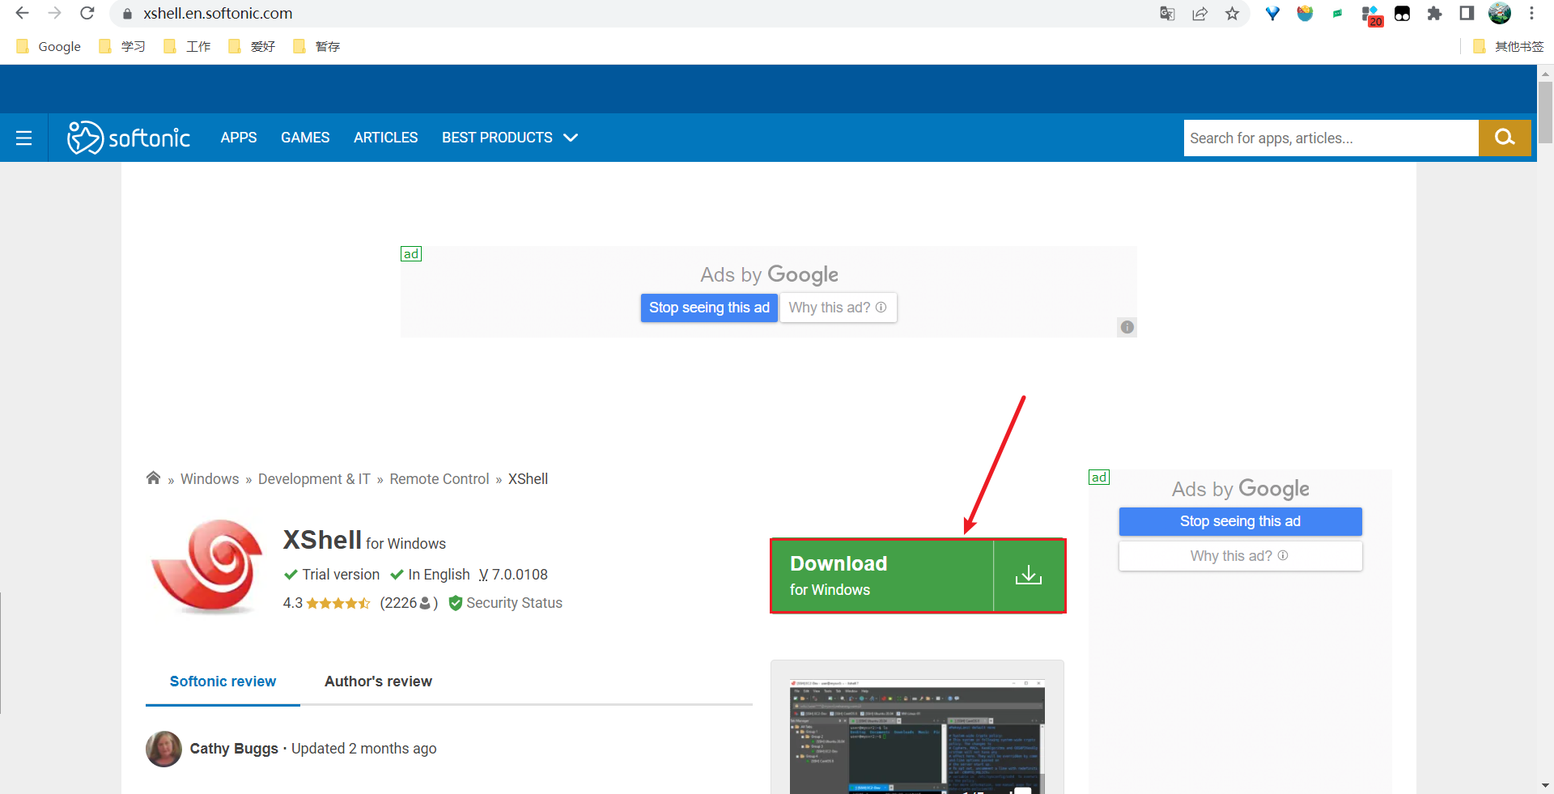This screenshot has width=1554, height=794.
Task: Open the Chrome profile avatar
Action: click(x=1500, y=13)
